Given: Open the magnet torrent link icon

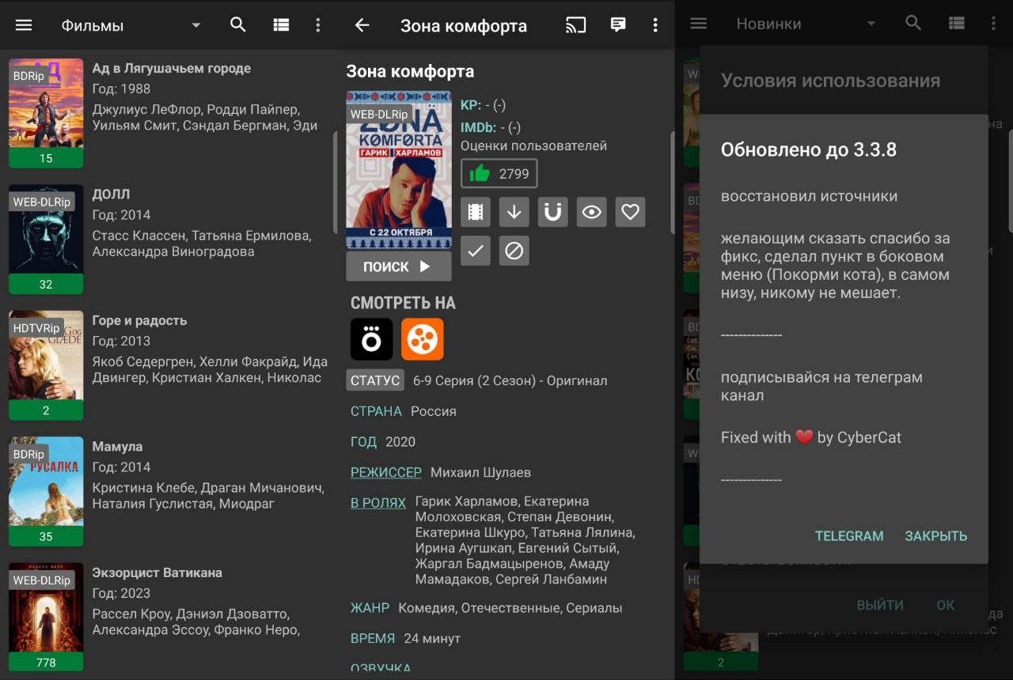Looking at the screenshot, I should tap(553, 212).
